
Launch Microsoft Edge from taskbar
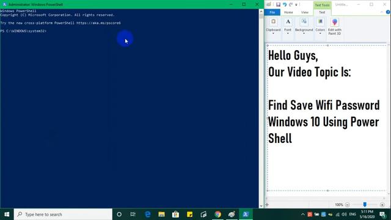coord(148,215)
